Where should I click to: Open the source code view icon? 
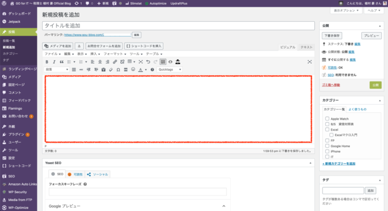pyautogui.click(x=171, y=62)
